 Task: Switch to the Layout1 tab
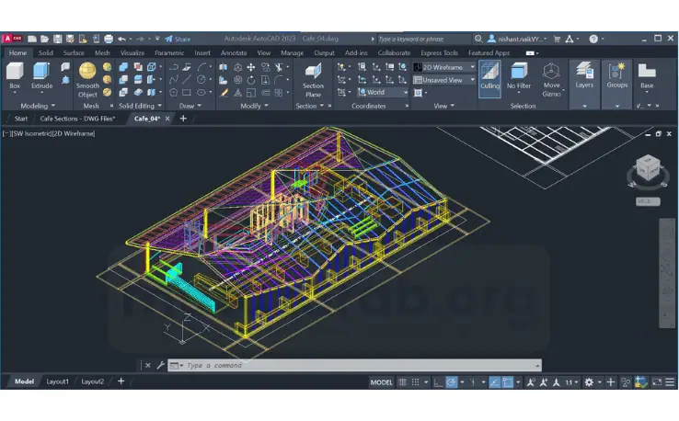(x=58, y=381)
